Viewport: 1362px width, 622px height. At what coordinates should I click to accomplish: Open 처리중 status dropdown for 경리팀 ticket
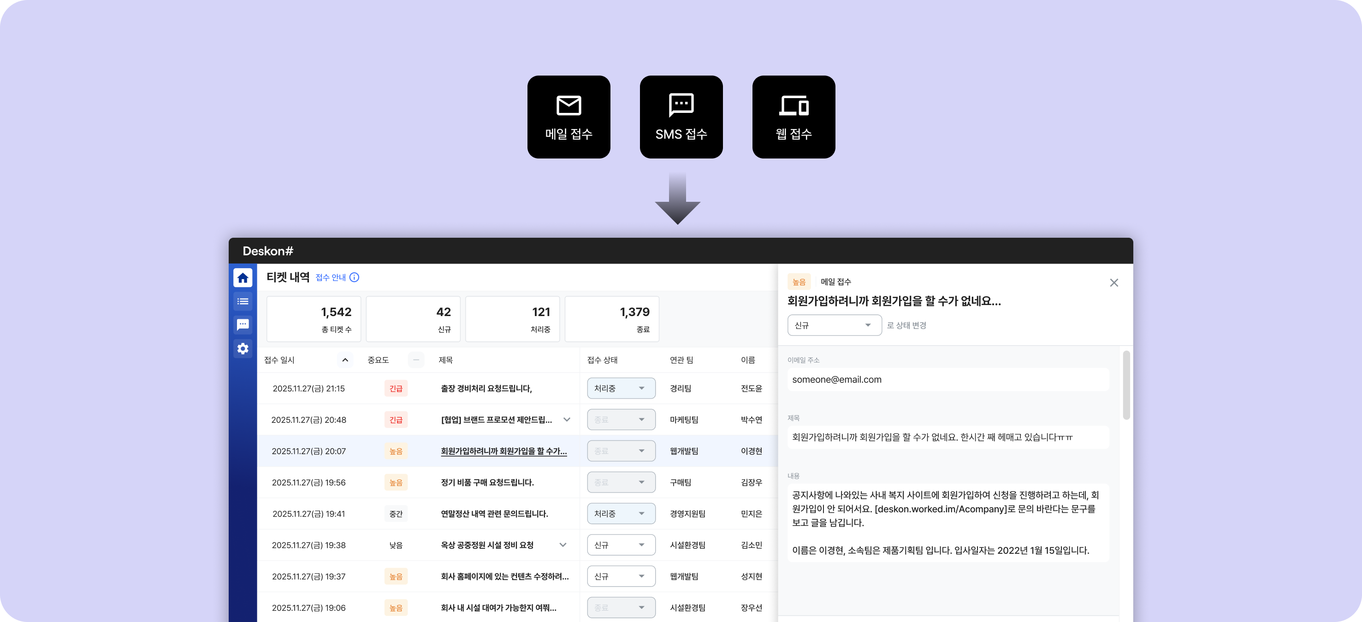(621, 388)
